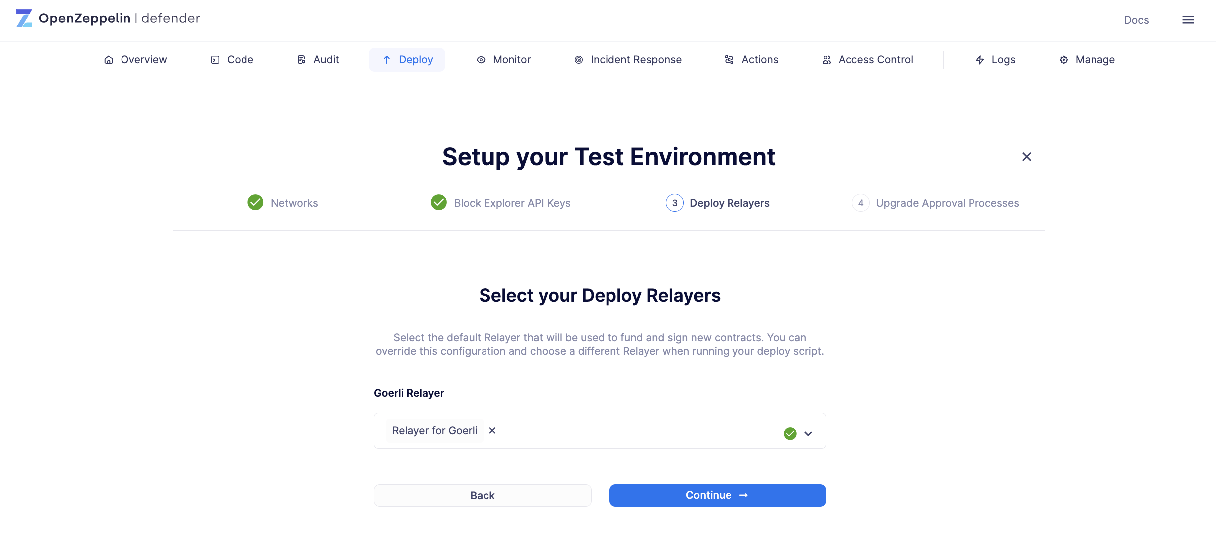
Task: Remove the Relayer for Goerli selection
Action: point(492,430)
